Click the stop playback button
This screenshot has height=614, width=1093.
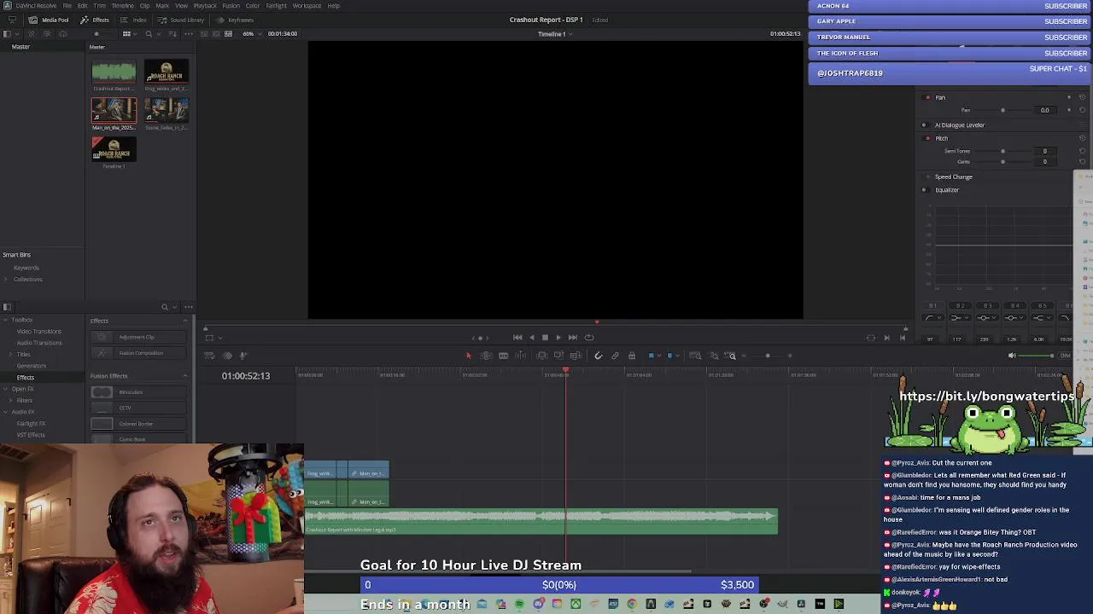click(545, 338)
